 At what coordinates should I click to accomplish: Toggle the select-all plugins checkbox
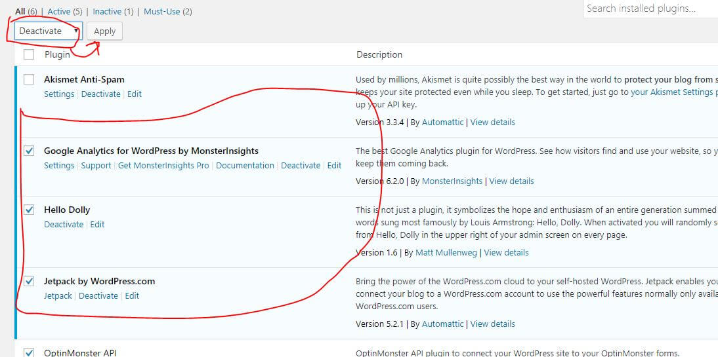(x=29, y=54)
